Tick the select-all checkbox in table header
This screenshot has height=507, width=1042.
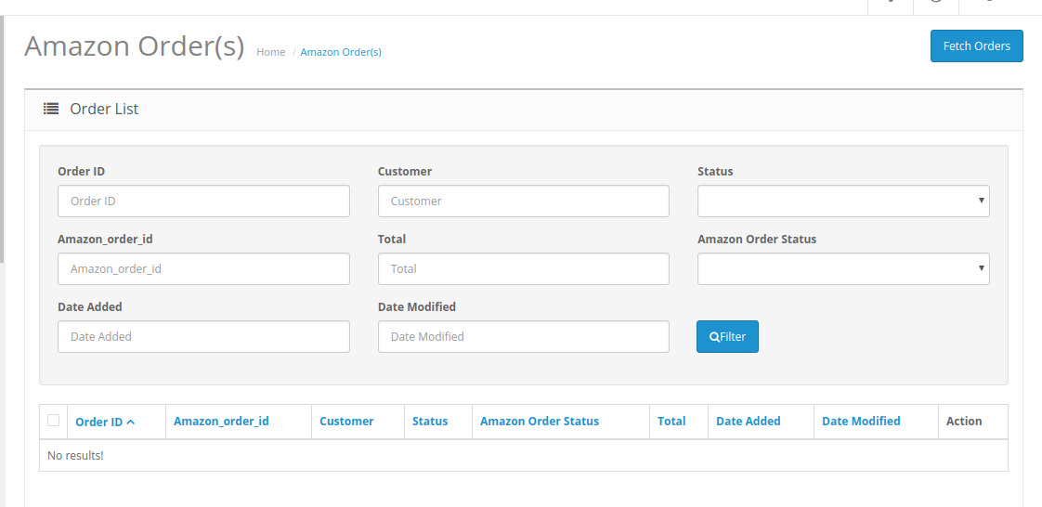tap(54, 421)
